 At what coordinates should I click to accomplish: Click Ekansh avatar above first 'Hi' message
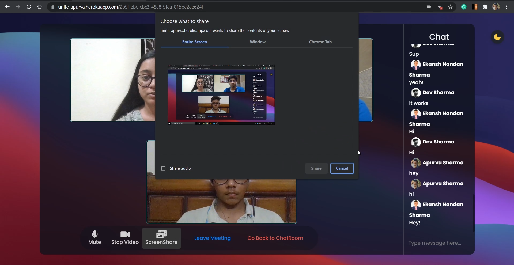[416, 114]
